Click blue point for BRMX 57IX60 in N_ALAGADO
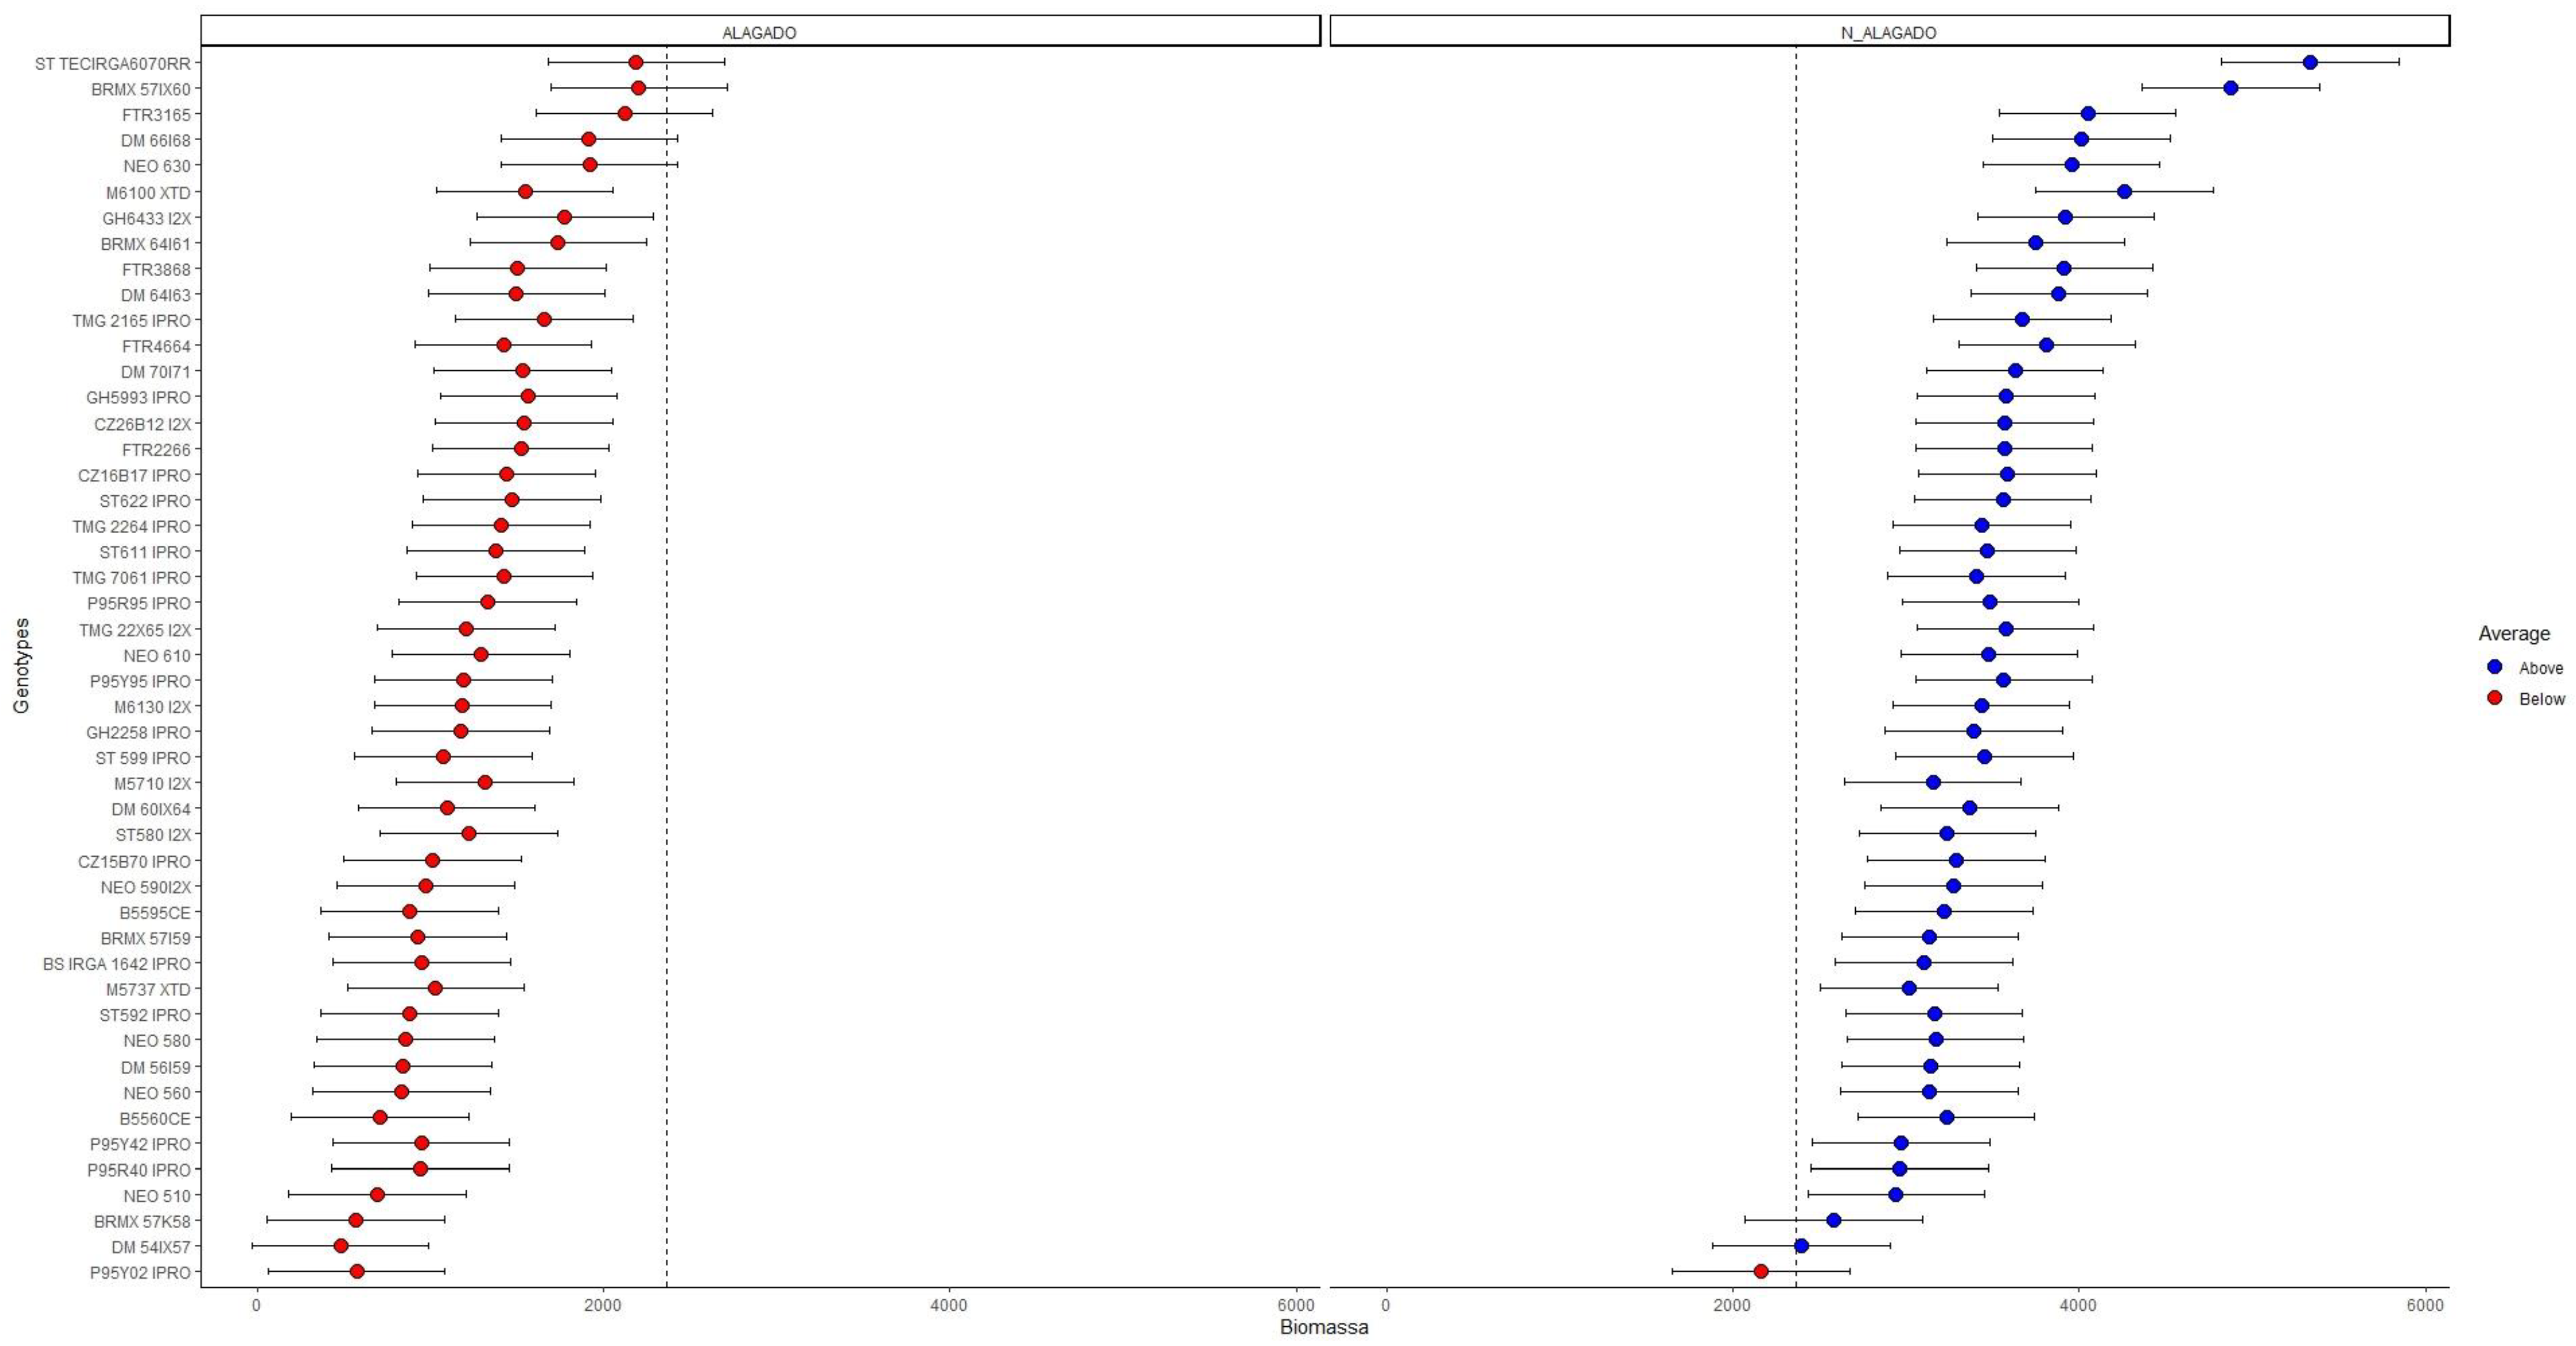The width and height of the screenshot is (2576, 1346). pyautogui.click(x=2230, y=88)
